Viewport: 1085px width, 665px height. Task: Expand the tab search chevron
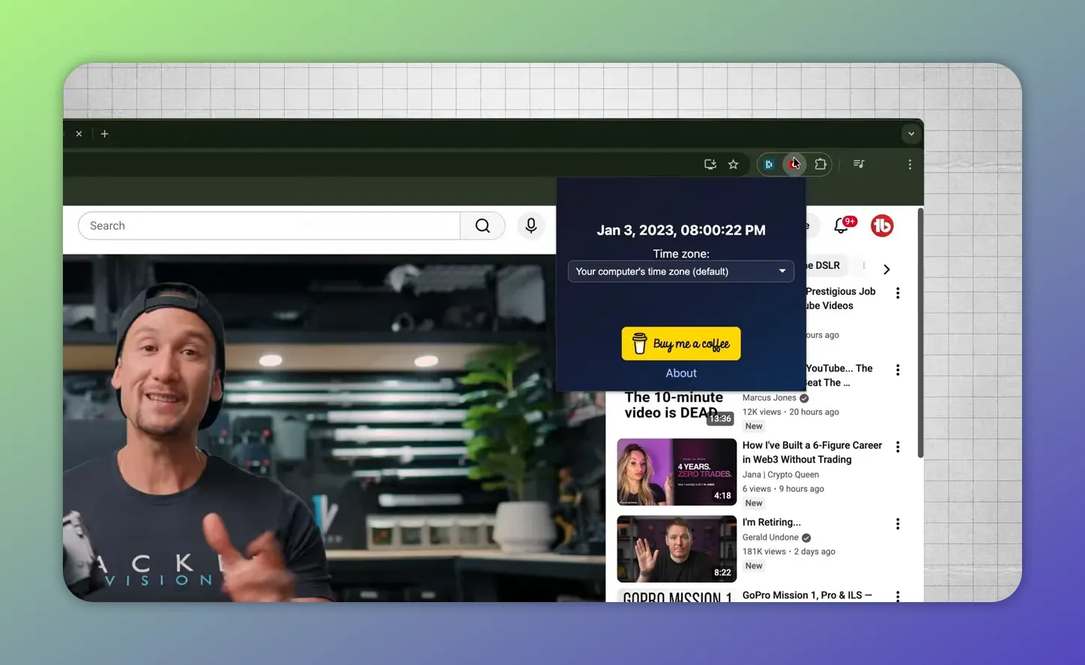(911, 134)
